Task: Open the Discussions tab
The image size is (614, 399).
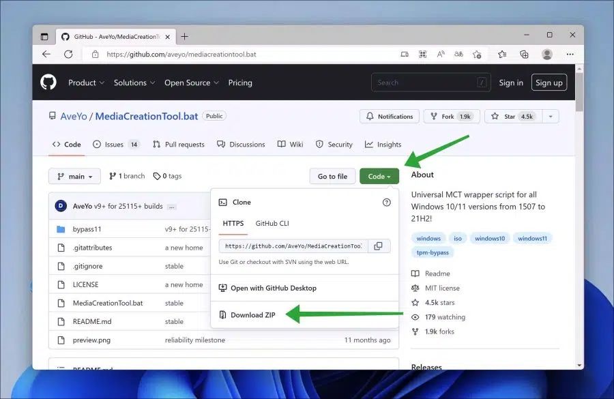Action: click(x=241, y=145)
